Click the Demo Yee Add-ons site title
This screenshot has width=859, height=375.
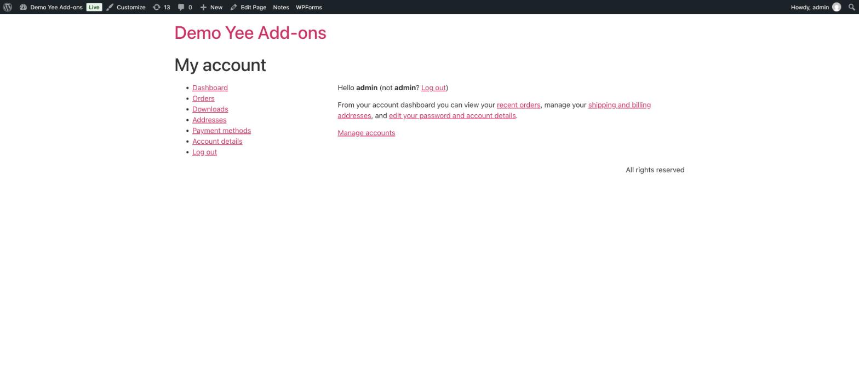click(x=250, y=33)
